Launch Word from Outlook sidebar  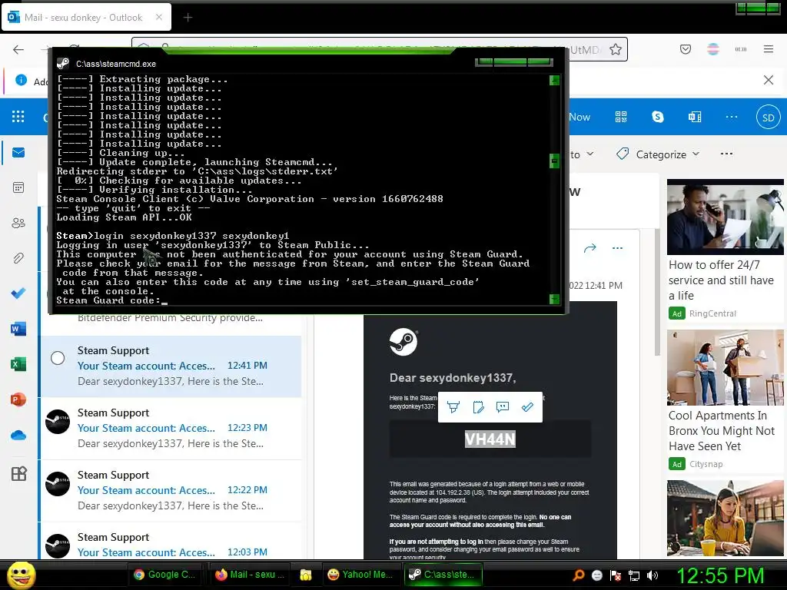coord(18,329)
